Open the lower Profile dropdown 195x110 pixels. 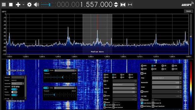65,88
